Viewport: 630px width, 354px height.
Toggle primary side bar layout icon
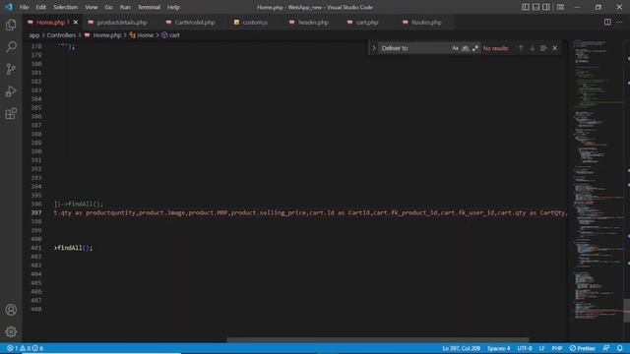(x=526, y=7)
